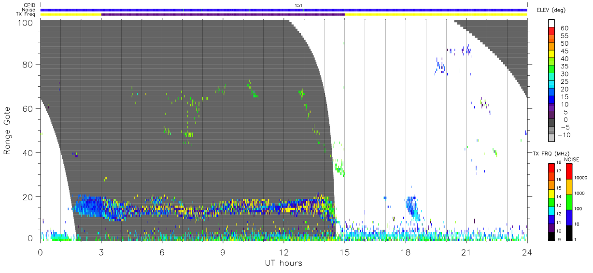The image size is (593, 273).
Task: Click the 151 CPID value text
Action: pos(299,5)
